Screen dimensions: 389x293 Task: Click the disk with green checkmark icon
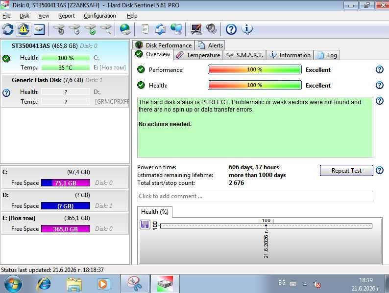pyautogui.click(x=91, y=29)
